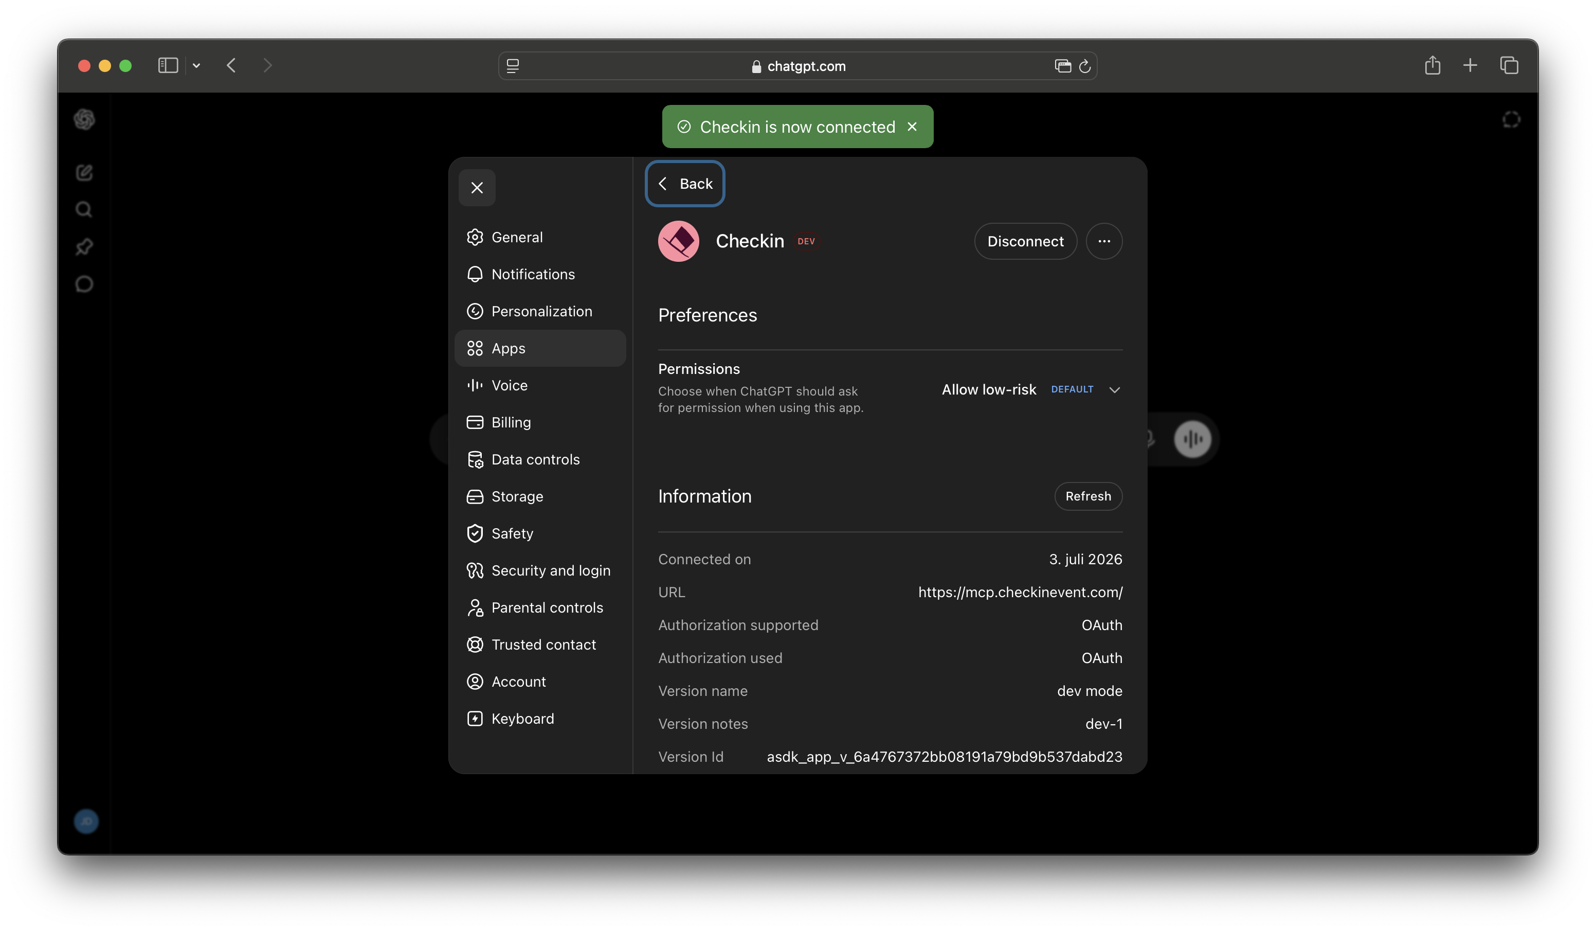Viewport: 1596px width, 931px height.
Task: Open Billing settings
Action: click(540, 422)
